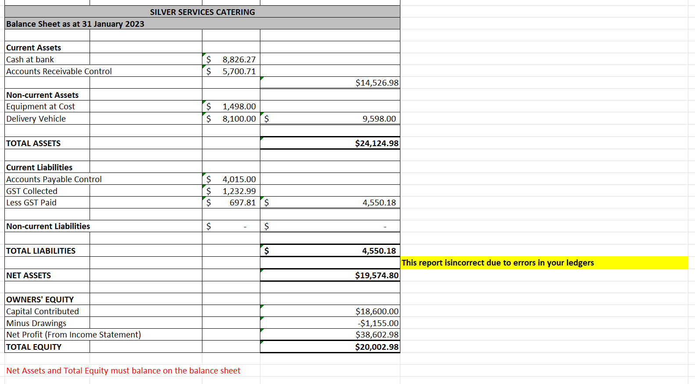Click the 'Minus Drawings' label
This screenshot has width=695, height=384.
[x=36, y=323]
